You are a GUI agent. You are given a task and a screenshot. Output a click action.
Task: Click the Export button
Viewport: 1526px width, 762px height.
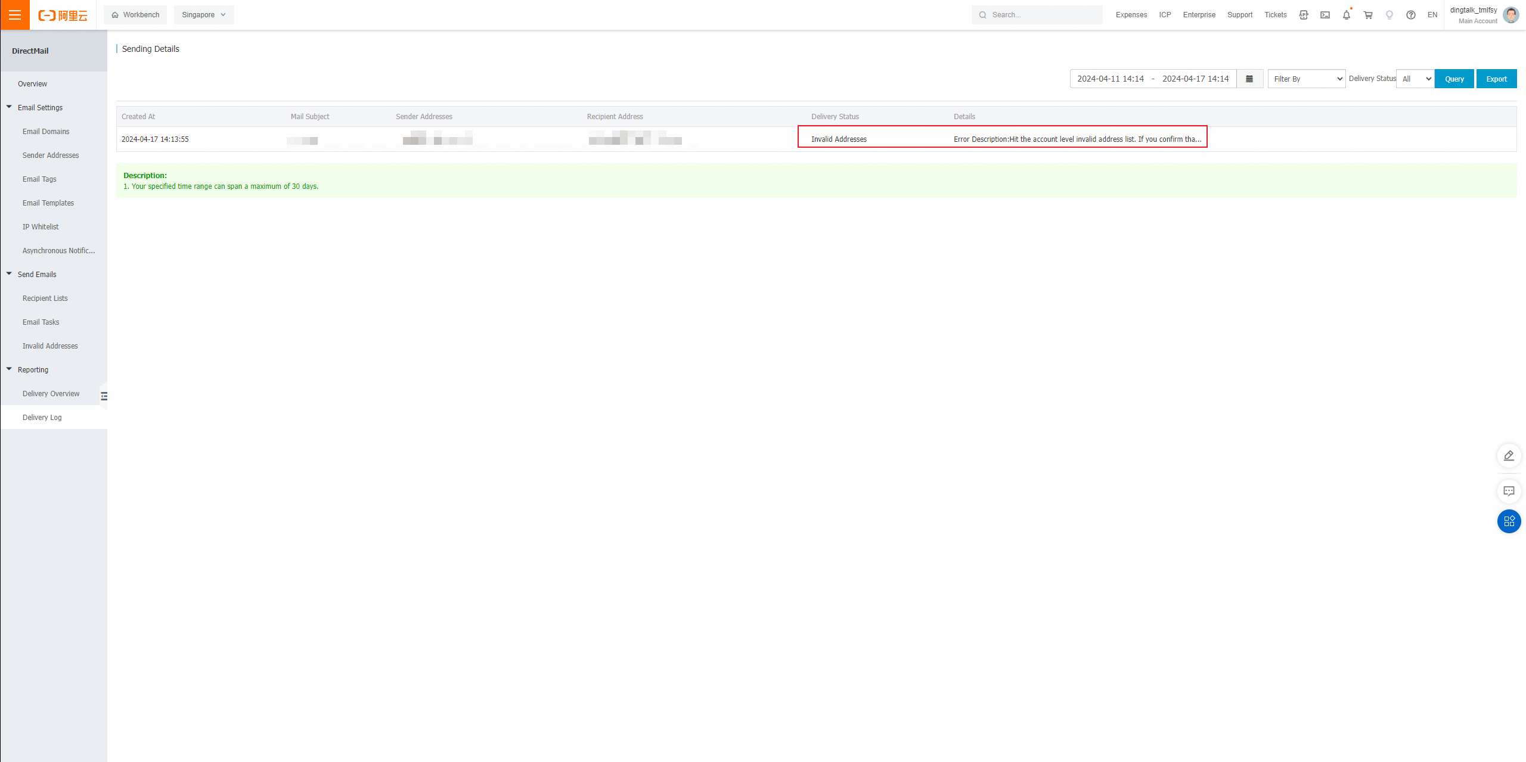(x=1496, y=79)
